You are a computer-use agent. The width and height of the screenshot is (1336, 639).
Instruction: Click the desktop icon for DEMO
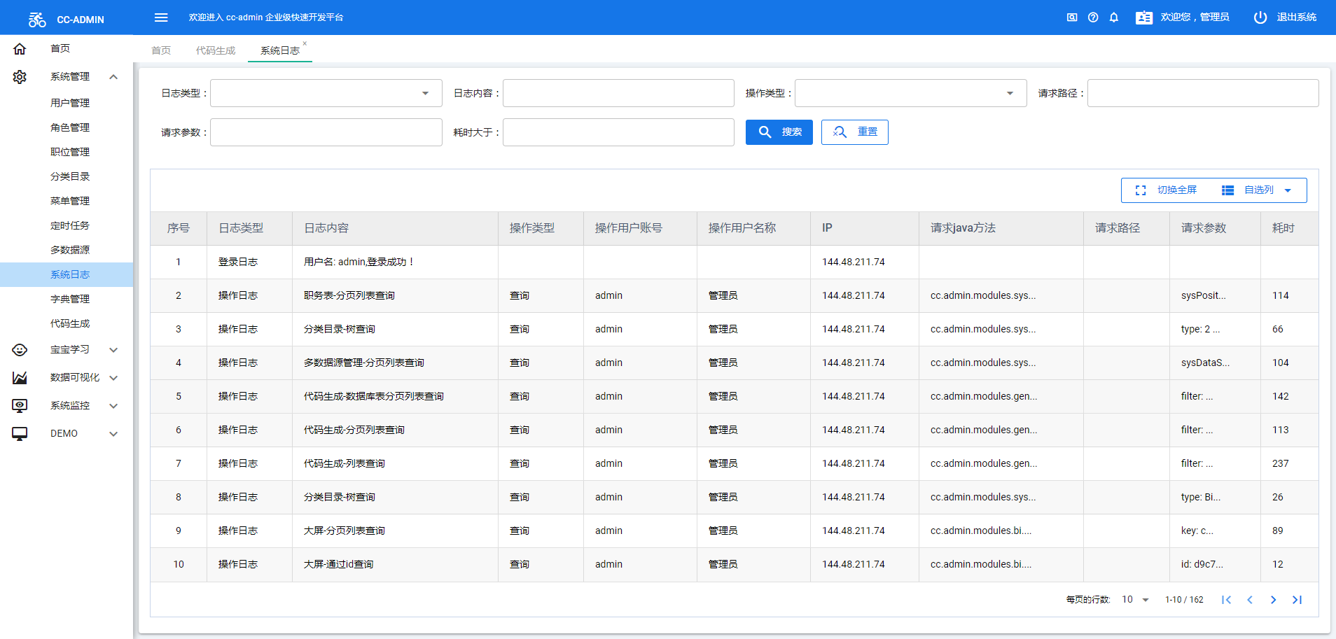pos(20,434)
